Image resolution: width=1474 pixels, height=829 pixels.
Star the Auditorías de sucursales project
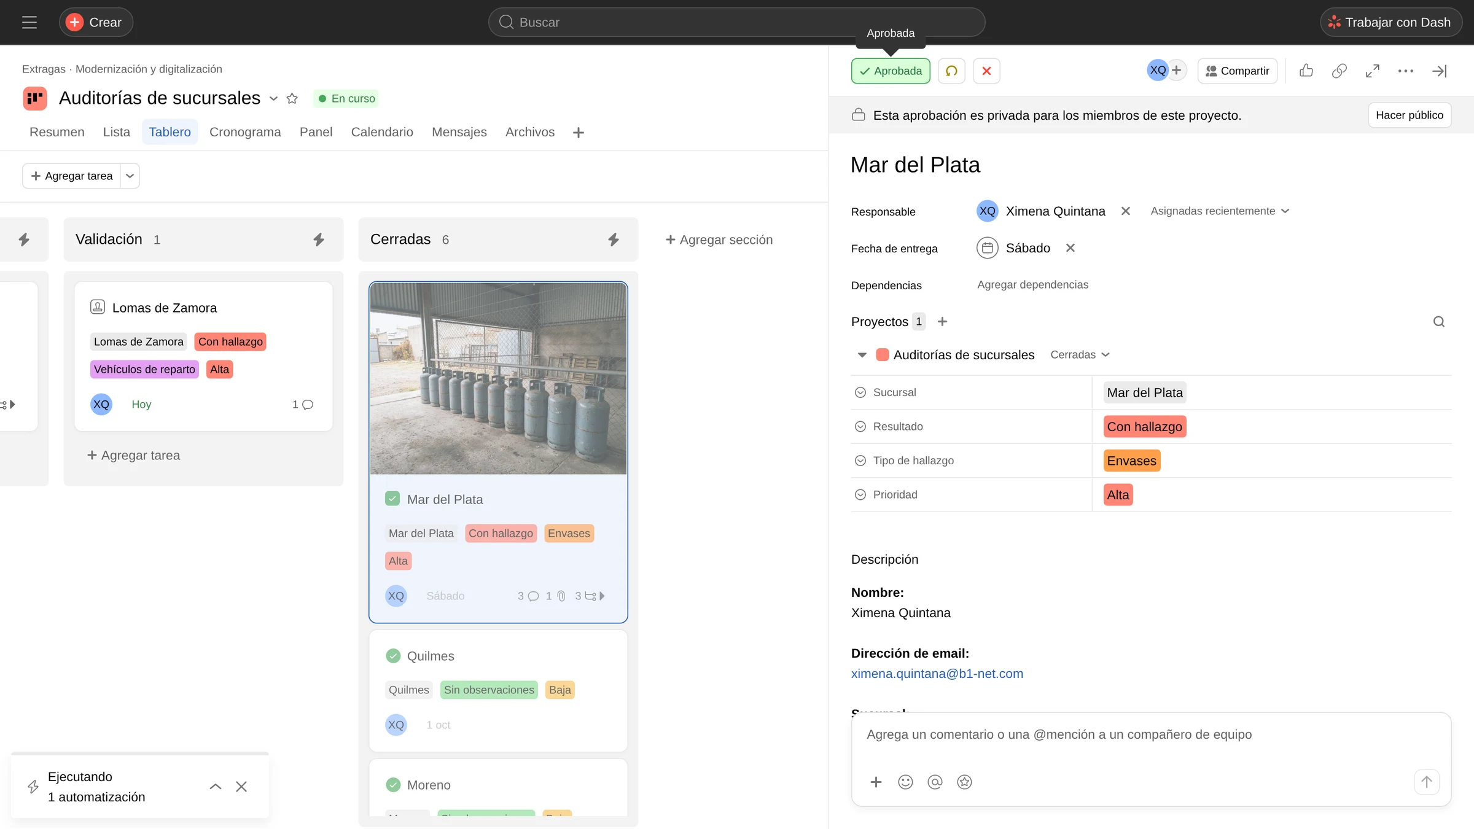click(292, 98)
